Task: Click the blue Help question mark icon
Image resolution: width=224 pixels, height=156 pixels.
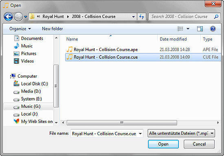Action: 213,29
